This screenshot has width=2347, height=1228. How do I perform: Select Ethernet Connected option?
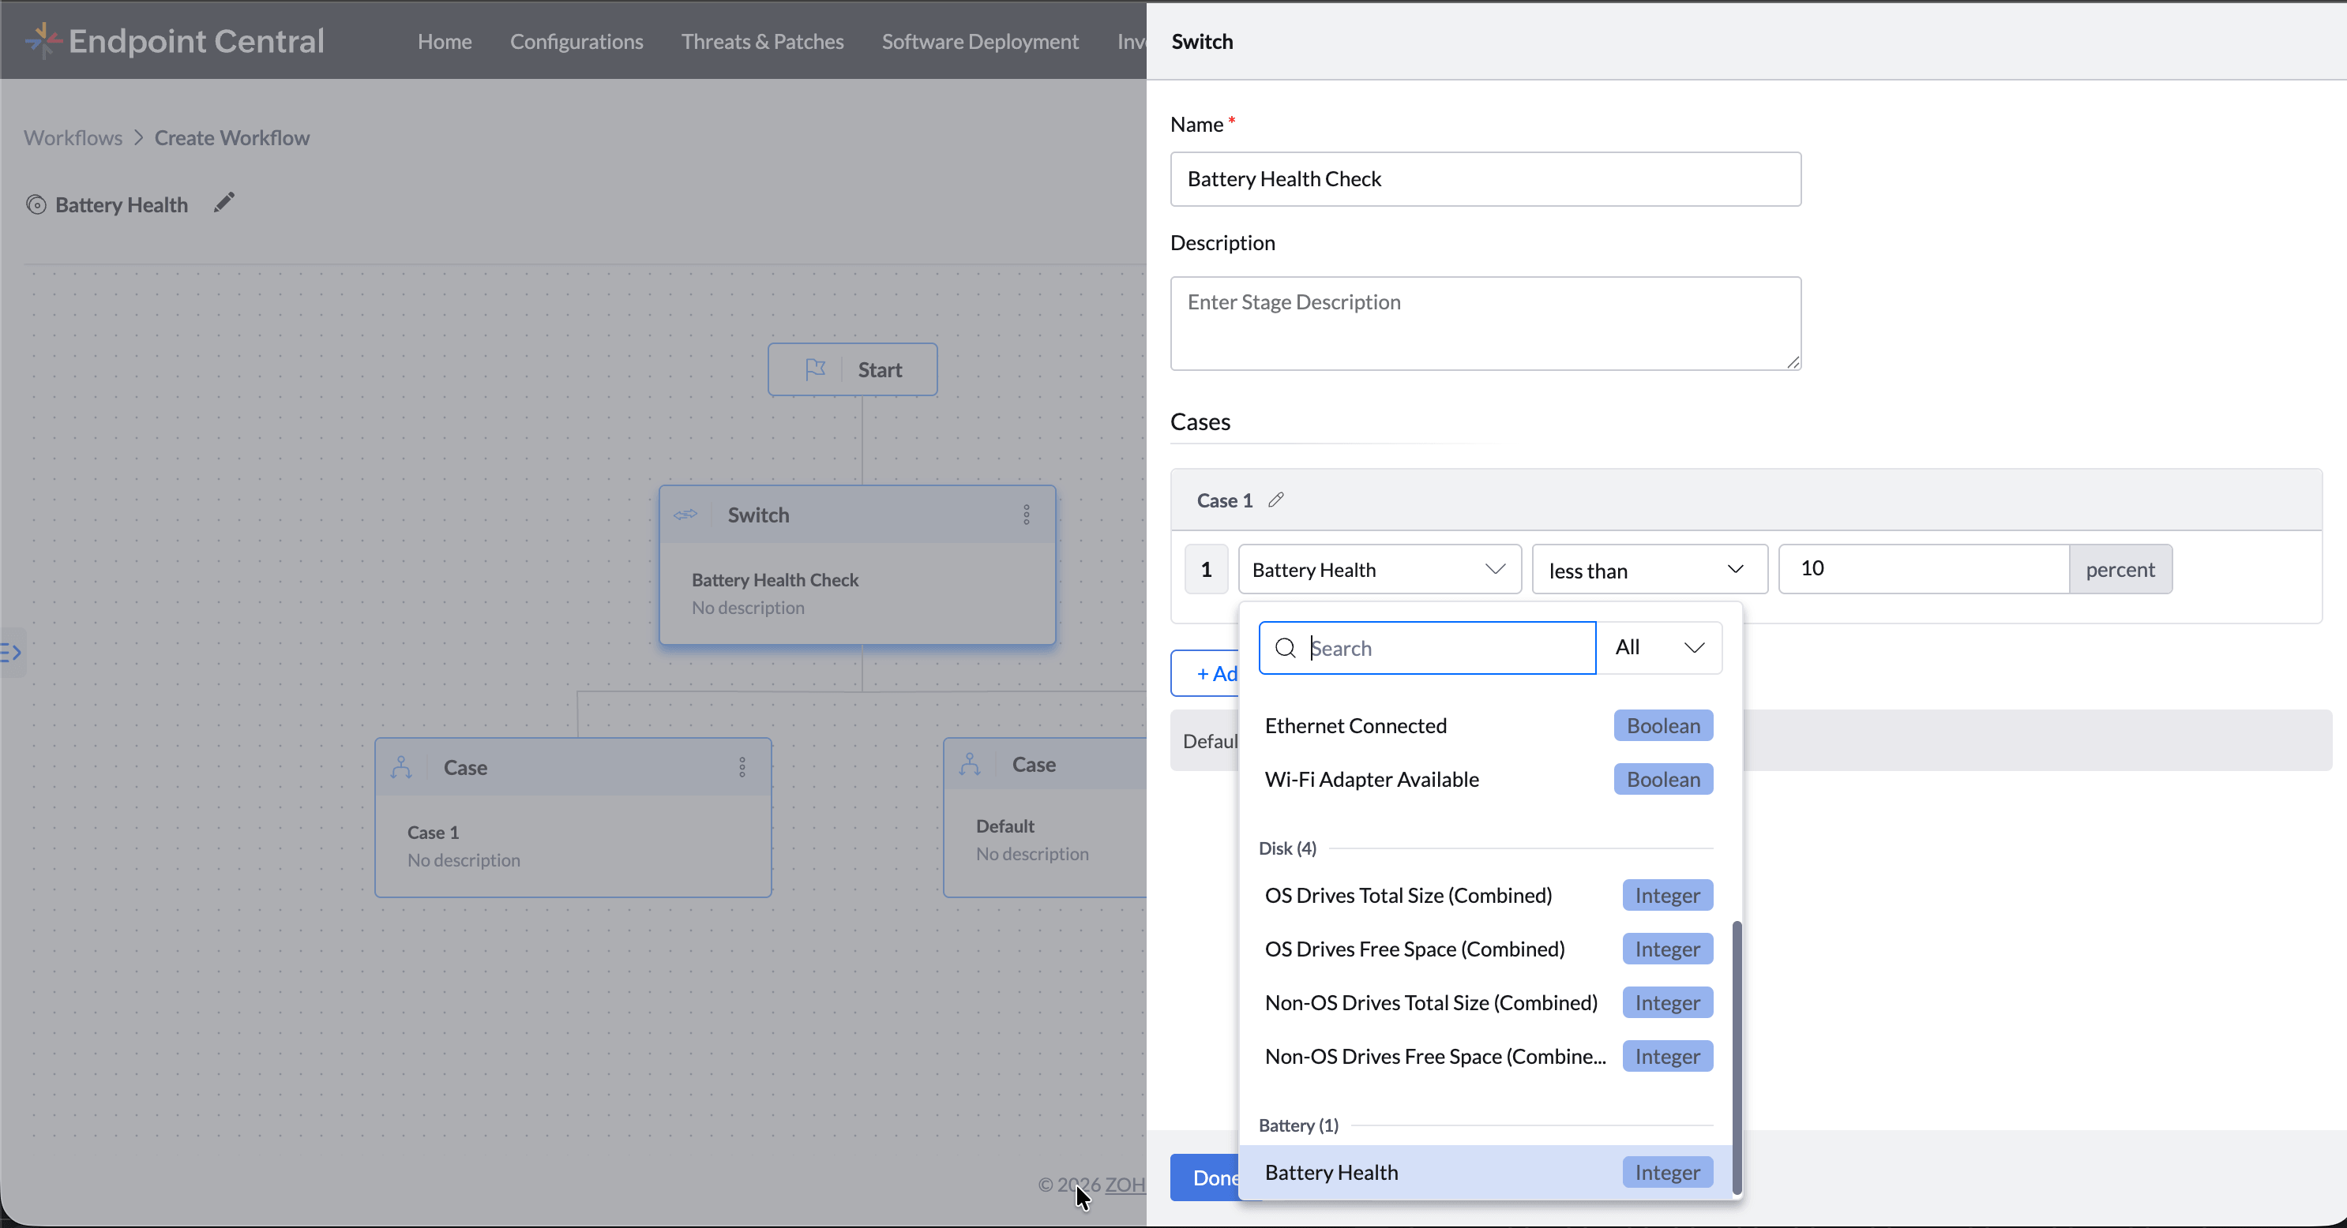(1485, 725)
